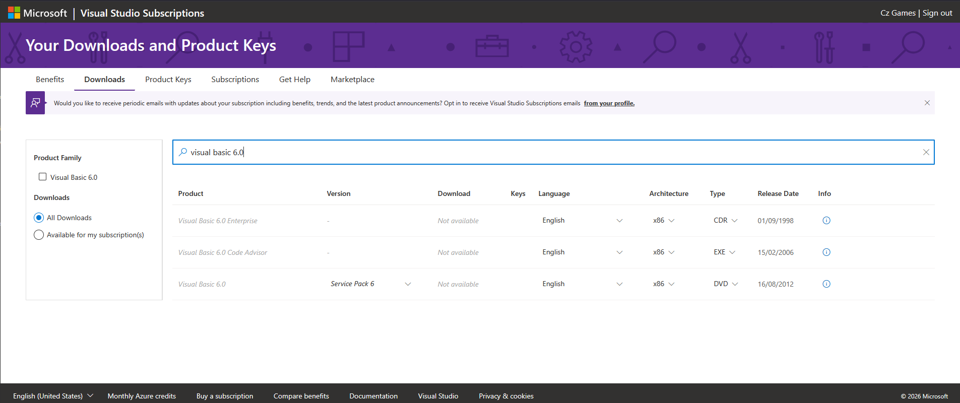The image size is (960, 403).
Task: Open the Marketplace tab
Action: [352, 80]
